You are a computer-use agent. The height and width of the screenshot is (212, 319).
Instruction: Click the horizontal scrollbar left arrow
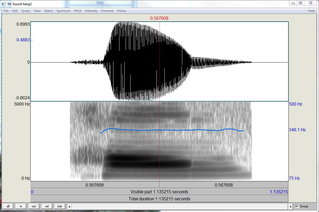coord(69,207)
